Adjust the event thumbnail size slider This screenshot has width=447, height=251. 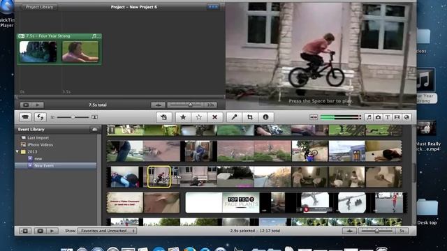73,117
